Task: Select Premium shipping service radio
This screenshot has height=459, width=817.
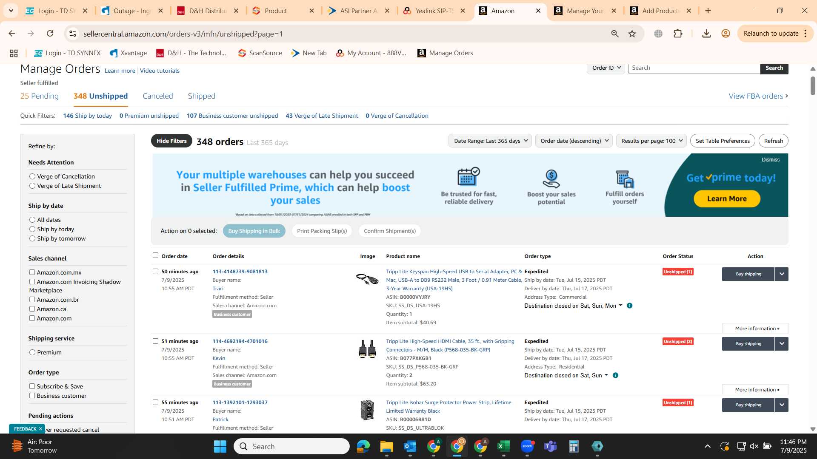Action: pyautogui.click(x=32, y=352)
